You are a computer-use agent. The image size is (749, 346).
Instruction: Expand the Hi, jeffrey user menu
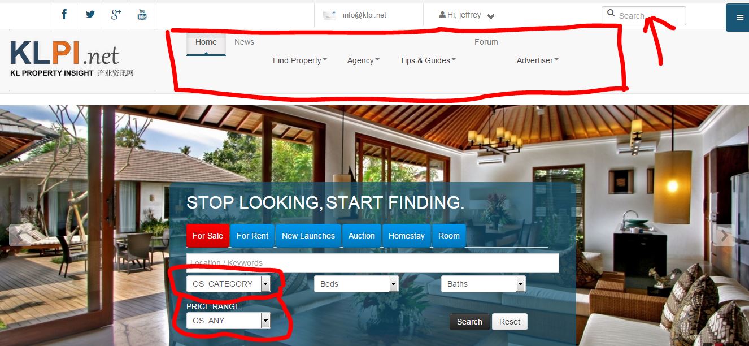coord(467,15)
